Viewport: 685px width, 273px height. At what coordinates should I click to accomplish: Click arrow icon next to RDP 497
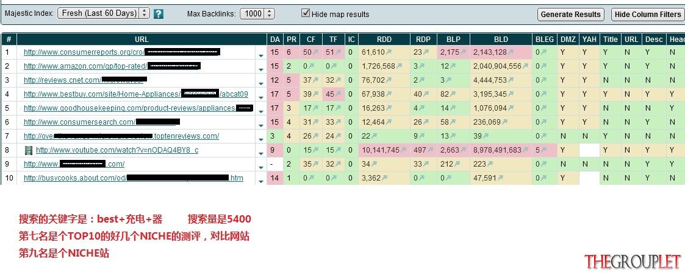coord(430,150)
